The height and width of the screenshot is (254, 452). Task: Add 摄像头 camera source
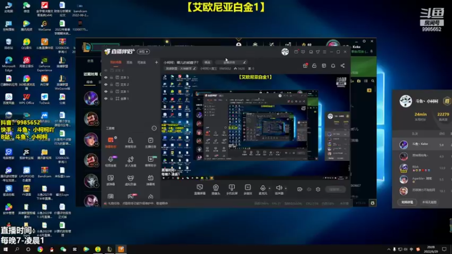pyautogui.click(x=216, y=190)
